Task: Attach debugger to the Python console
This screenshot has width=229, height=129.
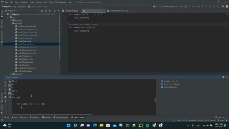Action: click(x=5, y=93)
